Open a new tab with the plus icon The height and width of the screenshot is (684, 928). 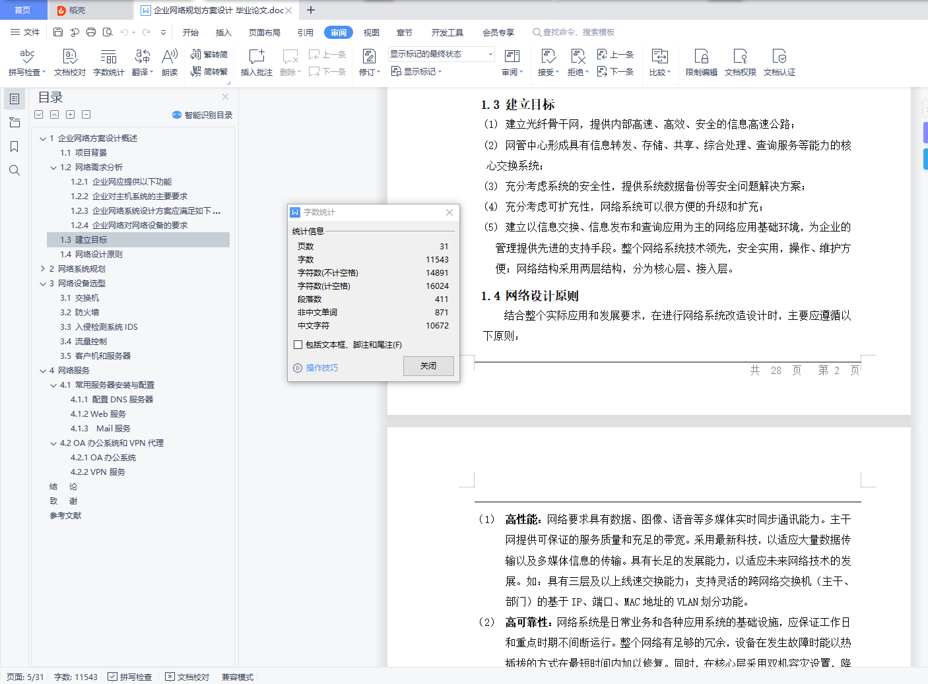tap(311, 10)
